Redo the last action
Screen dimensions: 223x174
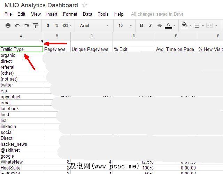click(26, 25)
